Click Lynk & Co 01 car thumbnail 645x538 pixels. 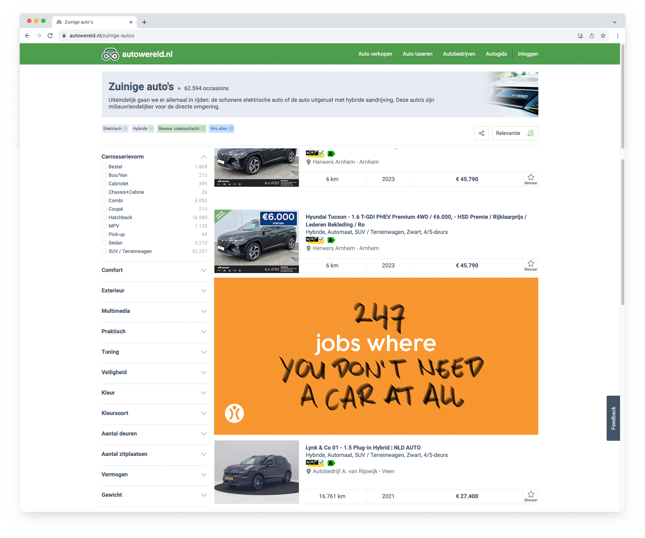(x=256, y=472)
